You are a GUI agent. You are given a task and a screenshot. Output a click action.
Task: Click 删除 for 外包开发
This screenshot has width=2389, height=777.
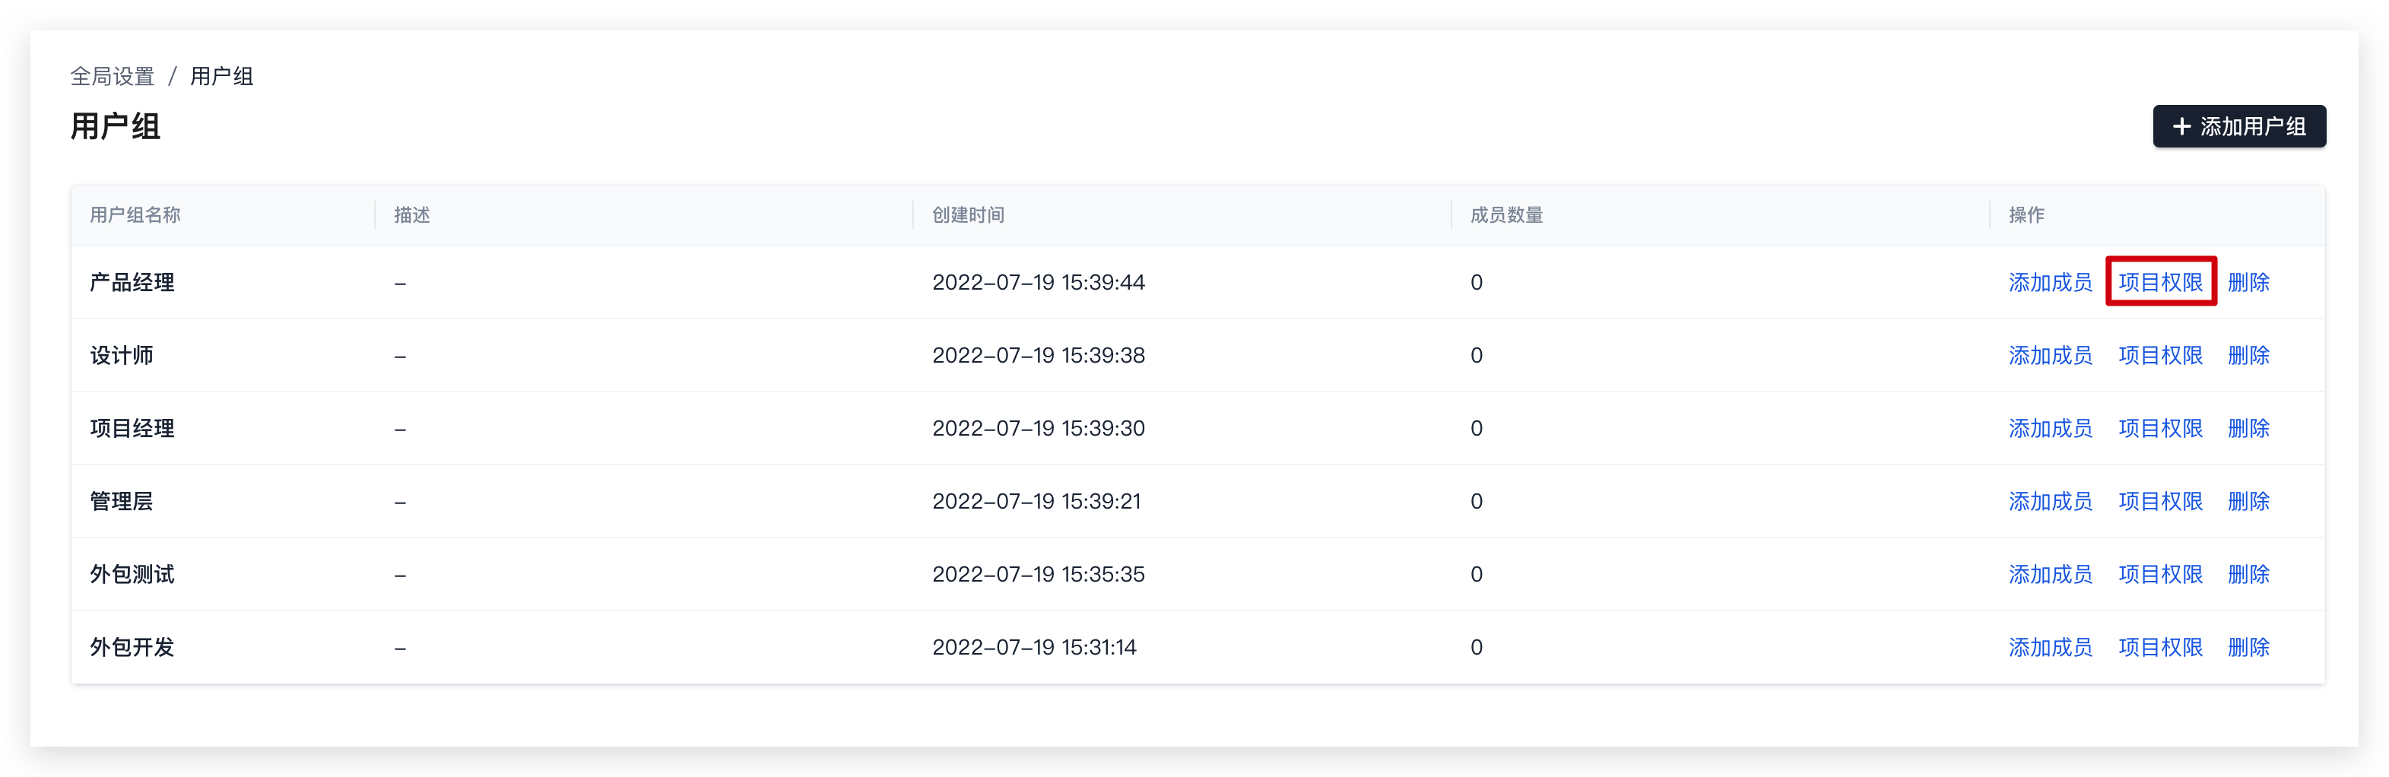(x=2248, y=647)
